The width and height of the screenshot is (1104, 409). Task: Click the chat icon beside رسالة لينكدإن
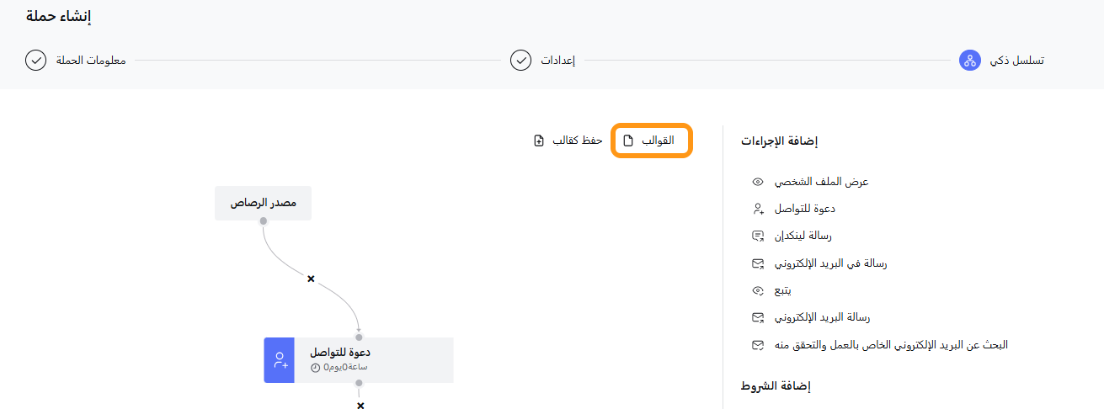click(758, 236)
